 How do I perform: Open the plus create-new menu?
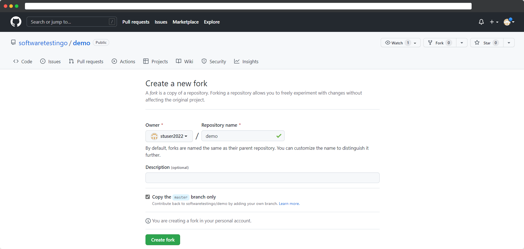(494, 22)
